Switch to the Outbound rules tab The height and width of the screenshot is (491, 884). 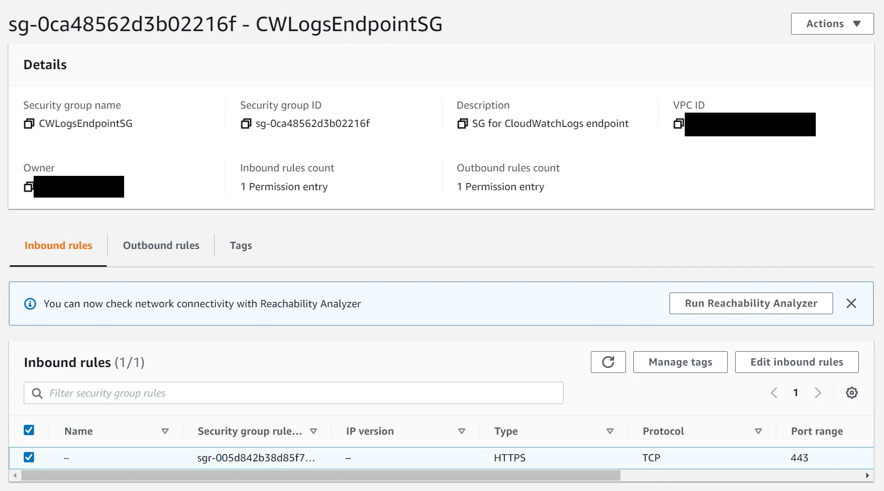(161, 245)
